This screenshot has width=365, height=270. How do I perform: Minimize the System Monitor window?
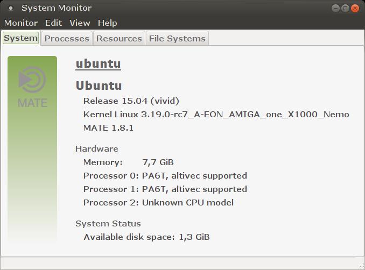(x=335, y=8)
